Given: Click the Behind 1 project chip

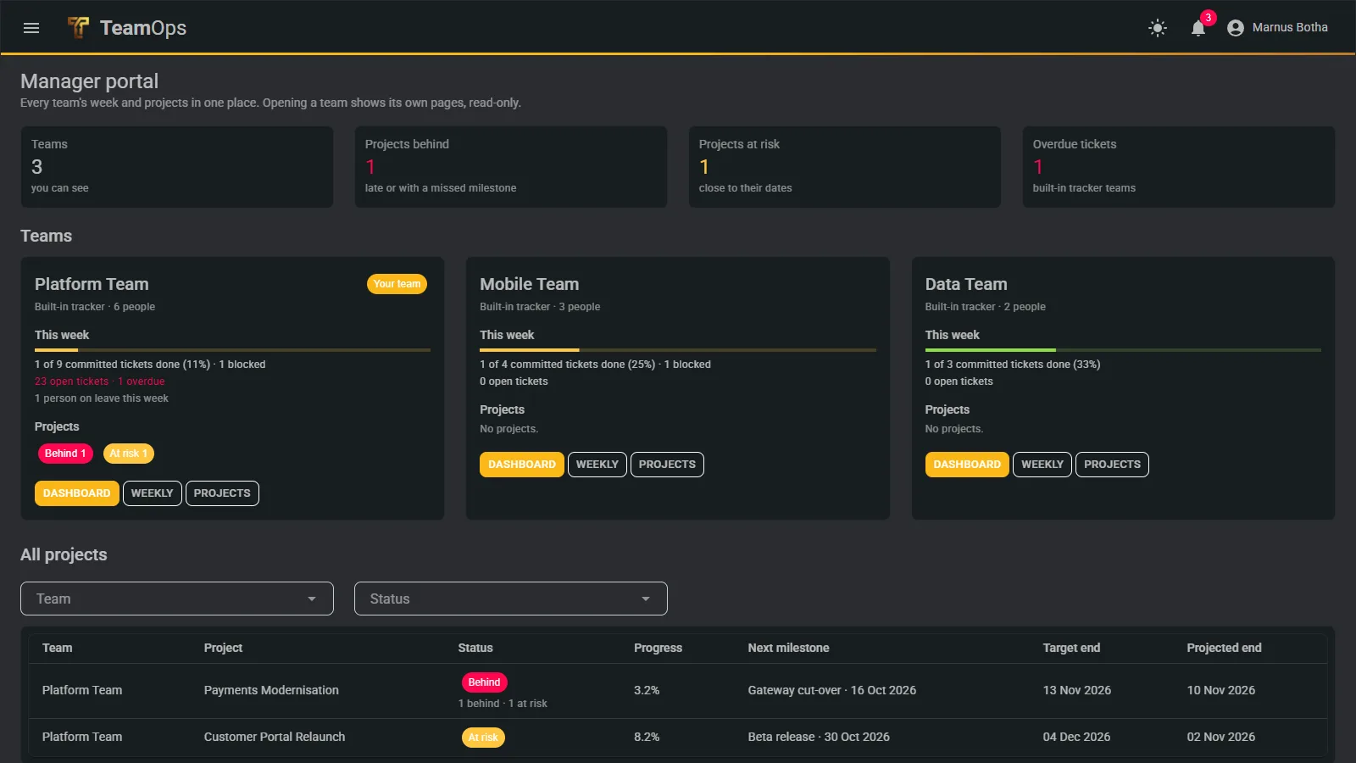Looking at the screenshot, I should [65, 454].
